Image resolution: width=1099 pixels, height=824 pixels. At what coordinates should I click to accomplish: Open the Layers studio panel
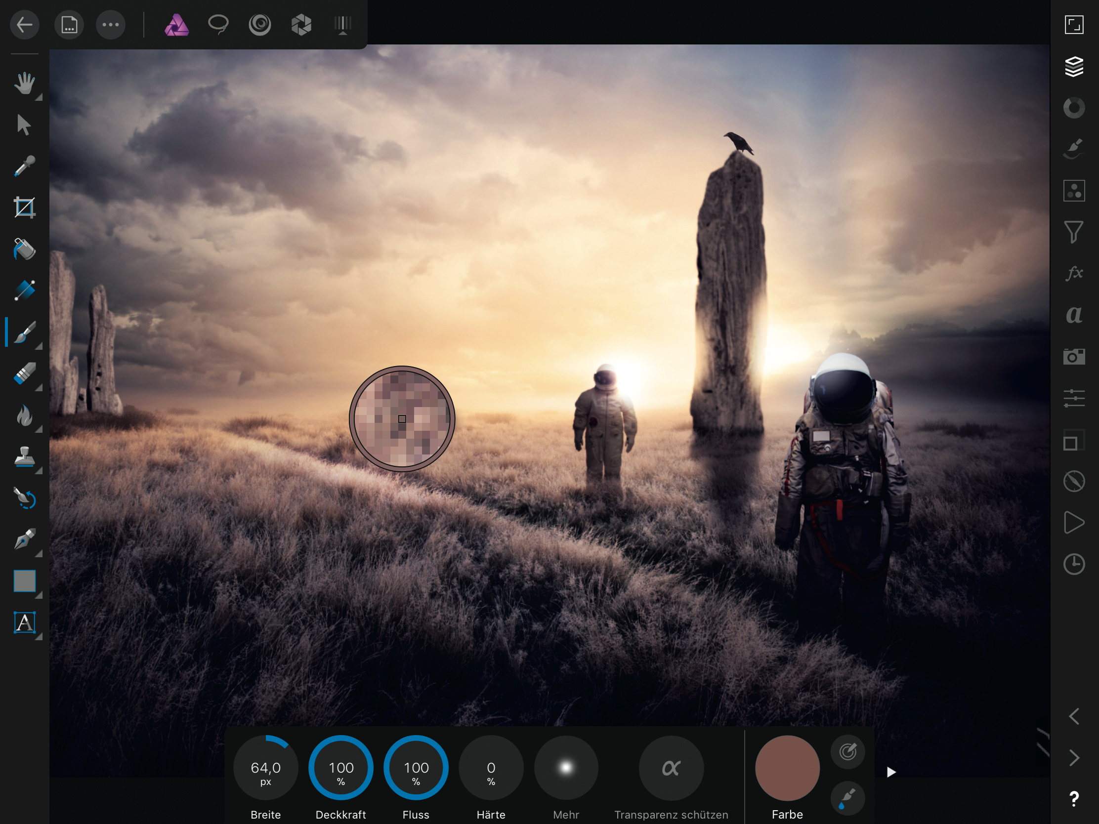(1074, 67)
